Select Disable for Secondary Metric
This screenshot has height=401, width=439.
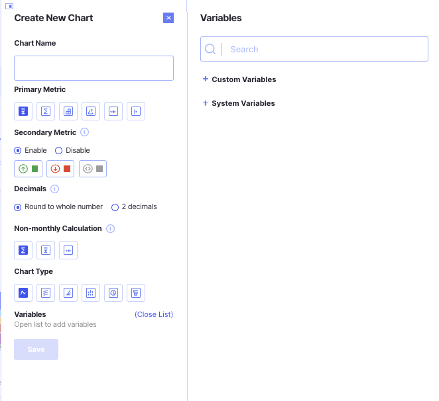pos(58,150)
